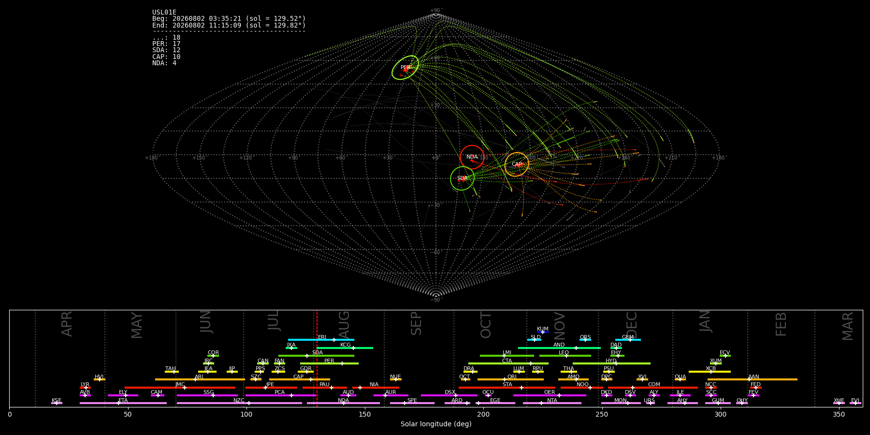Select the ORI shower timeline bar
This screenshot has height=435, width=870.
pos(510,379)
